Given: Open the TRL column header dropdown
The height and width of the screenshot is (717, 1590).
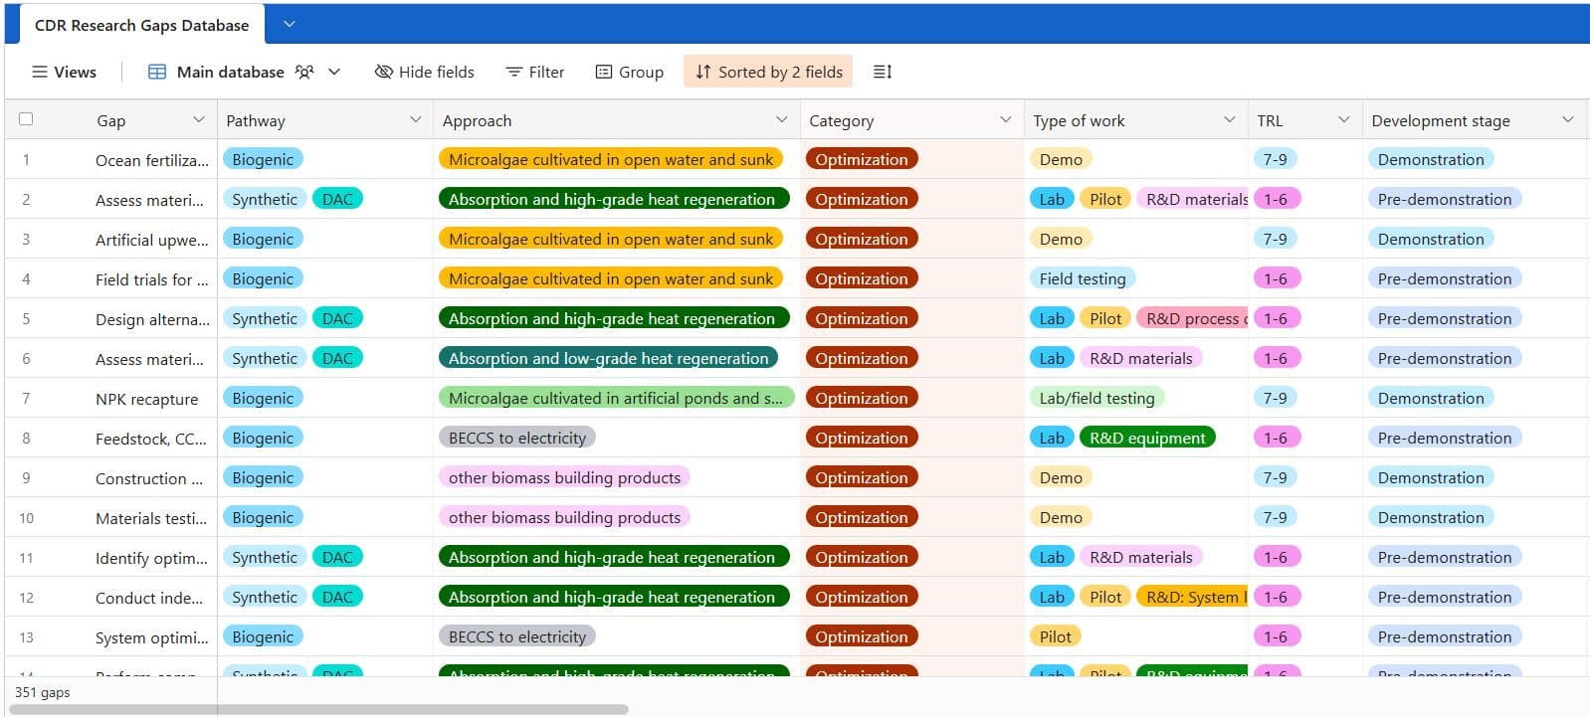Looking at the screenshot, I should pos(1343,119).
